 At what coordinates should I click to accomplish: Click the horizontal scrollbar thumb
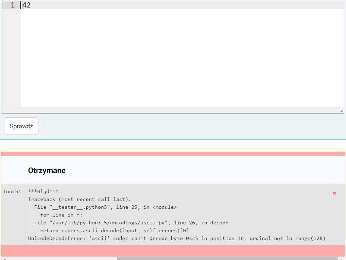(228, 259)
